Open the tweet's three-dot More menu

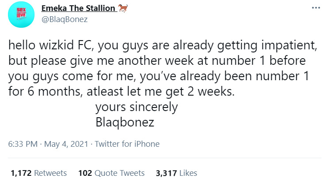[x=315, y=8]
